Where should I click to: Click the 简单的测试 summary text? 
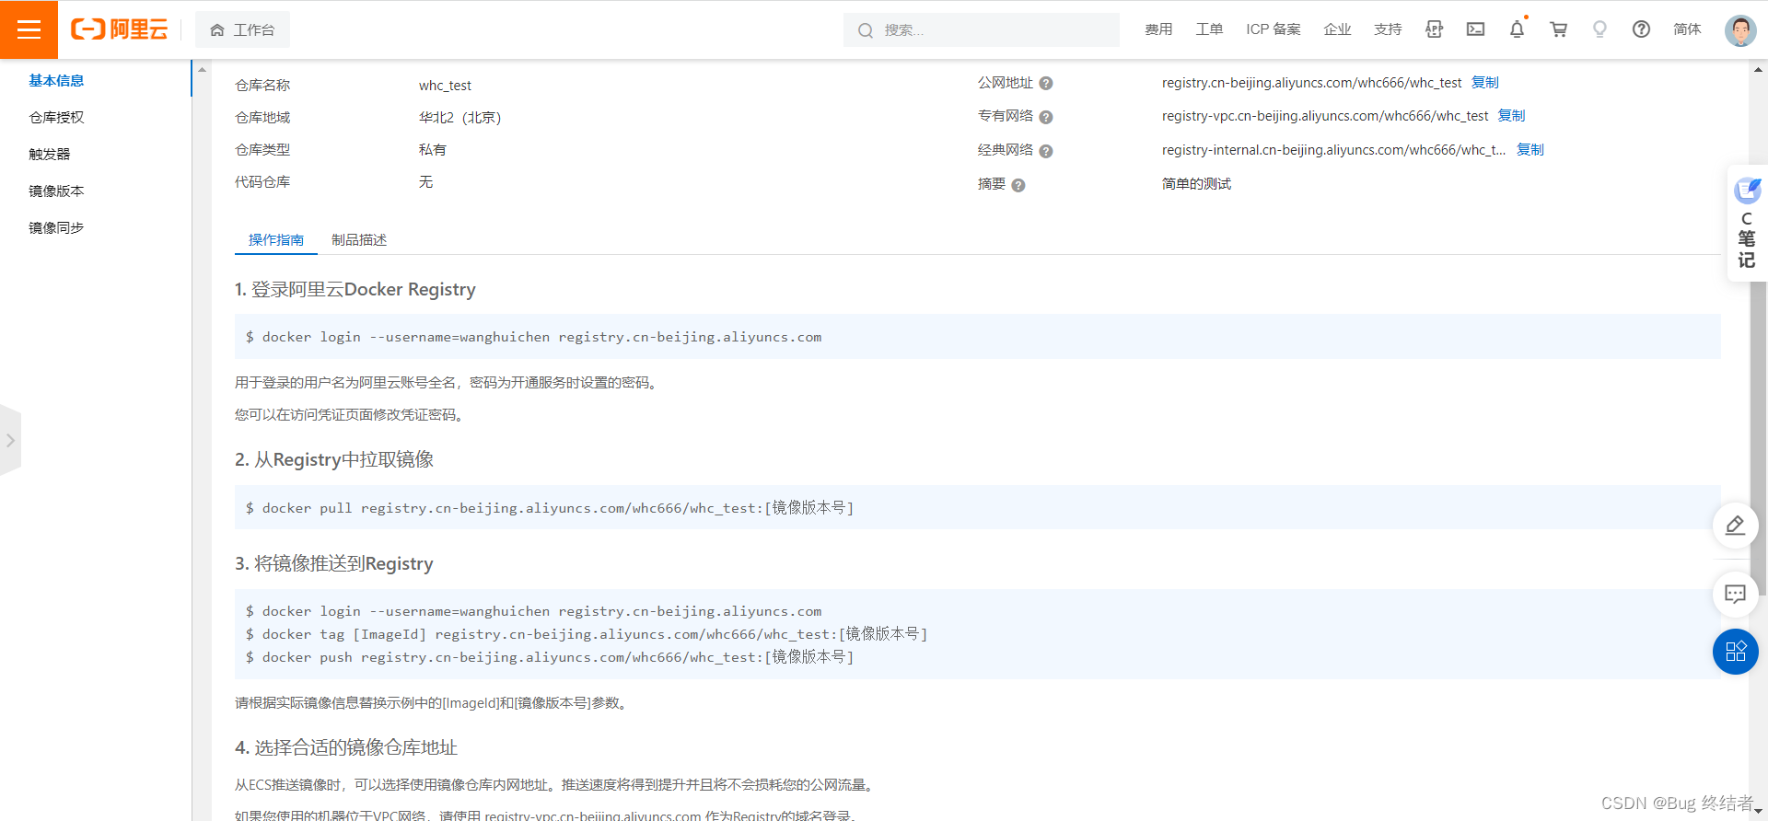[1196, 184]
